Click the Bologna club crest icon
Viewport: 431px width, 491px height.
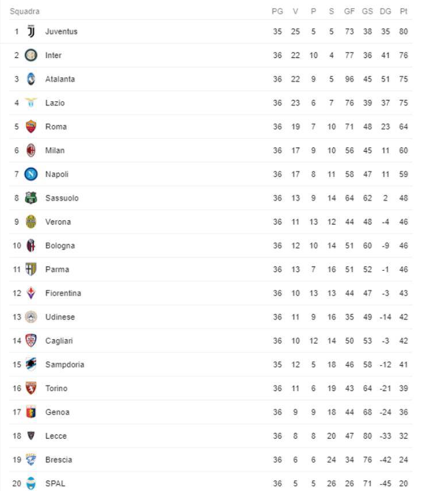coord(31,245)
